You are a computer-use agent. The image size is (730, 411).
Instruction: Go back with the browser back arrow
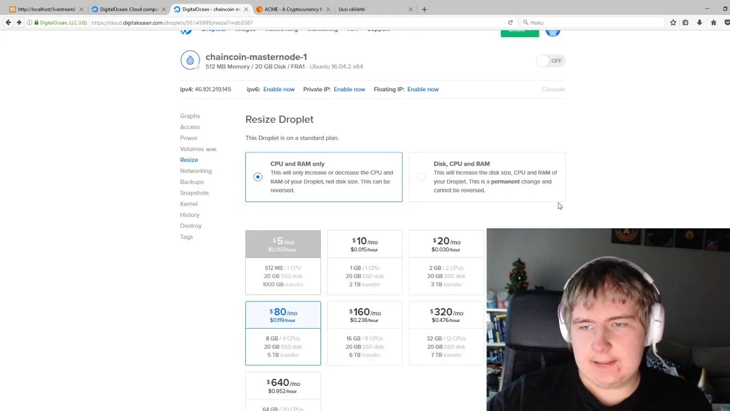click(8, 22)
